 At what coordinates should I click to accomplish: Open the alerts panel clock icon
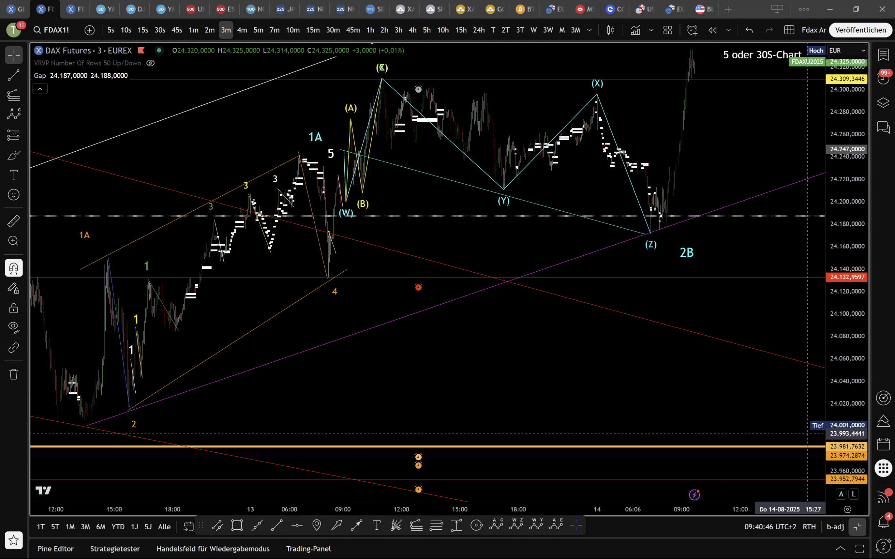(x=883, y=78)
